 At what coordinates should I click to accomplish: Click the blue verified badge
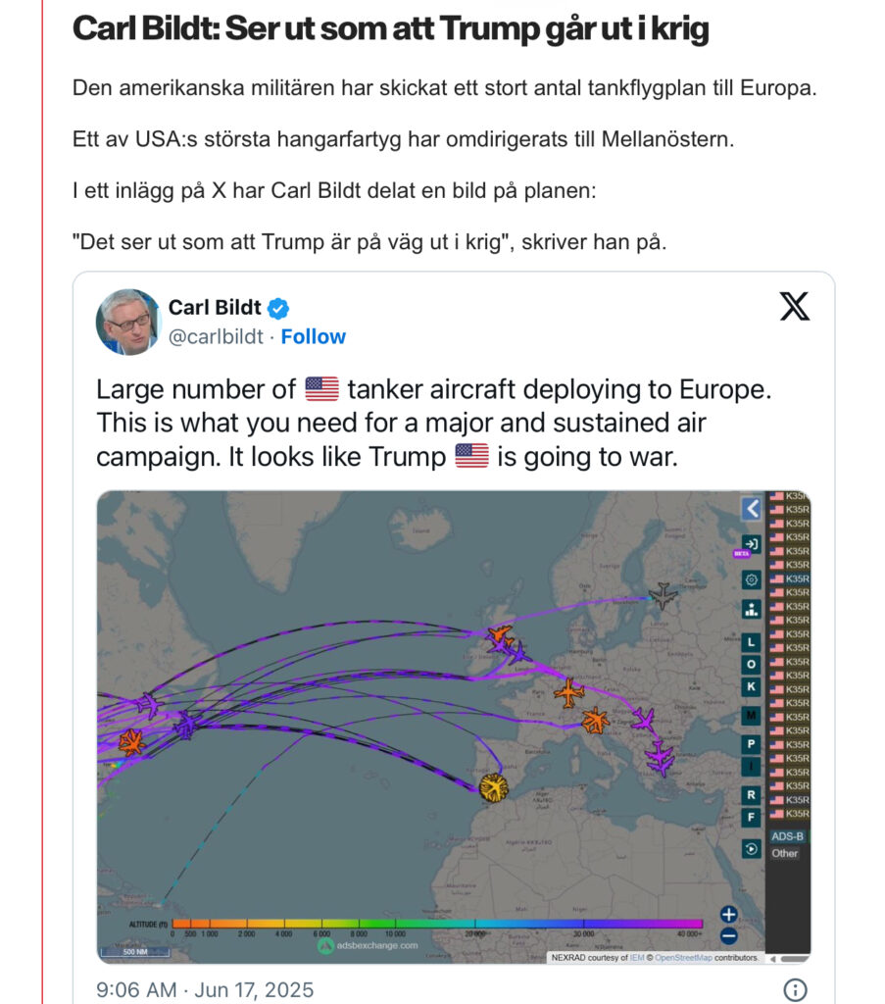click(277, 309)
